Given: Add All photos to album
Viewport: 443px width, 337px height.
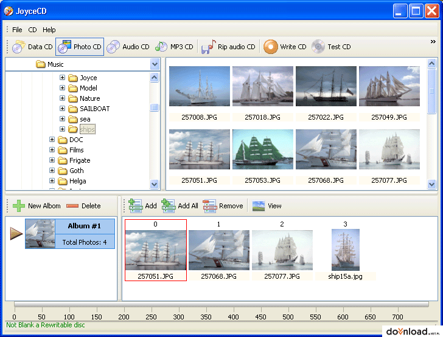Looking at the screenshot, I should click(180, 206).
